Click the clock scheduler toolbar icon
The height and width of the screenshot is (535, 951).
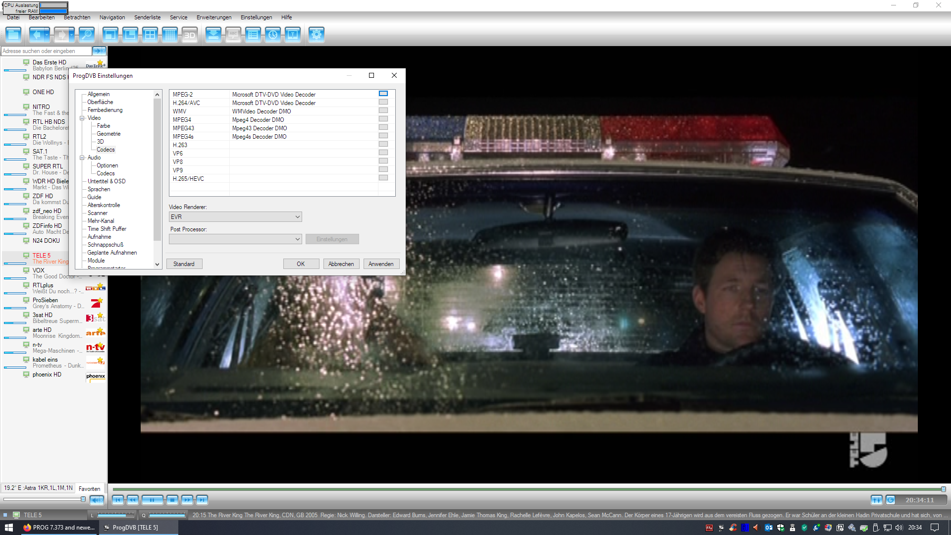click(272, 35)
